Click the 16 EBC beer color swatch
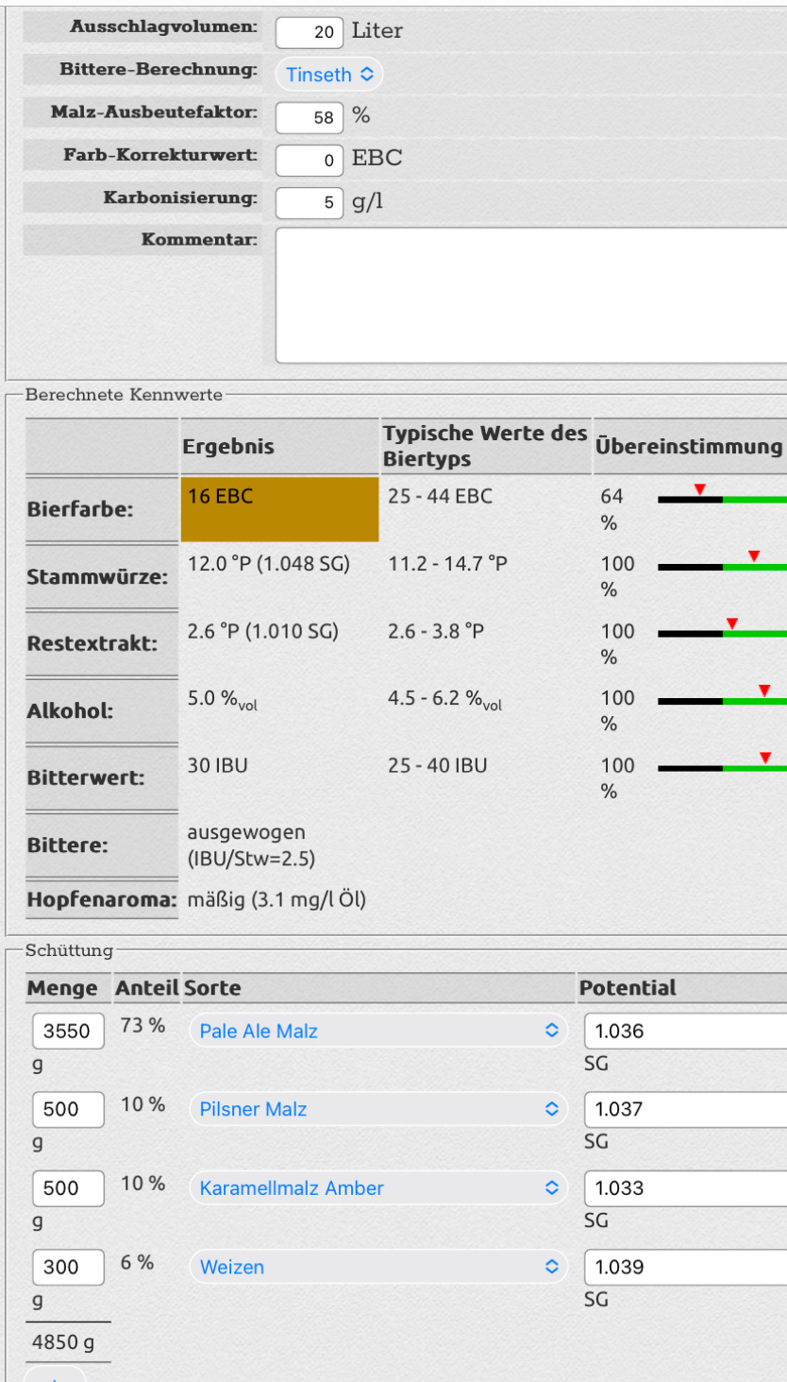Viewport: 787px width, 1382px height. coord(279,509)
